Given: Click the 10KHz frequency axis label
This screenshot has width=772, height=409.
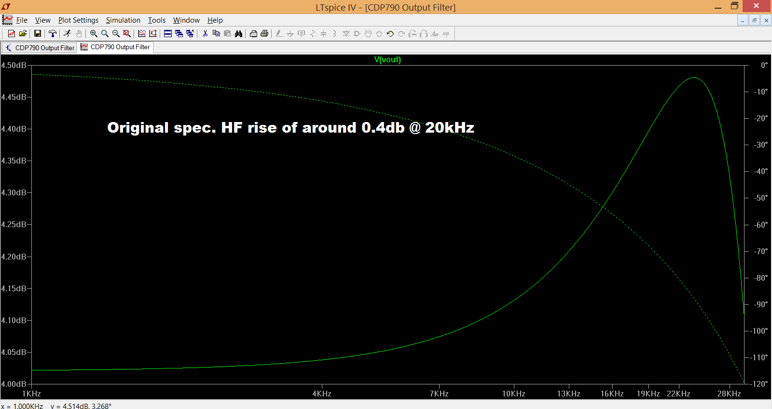Looking at the screenshot, I should pyautogui.click(x=513, y=394).
